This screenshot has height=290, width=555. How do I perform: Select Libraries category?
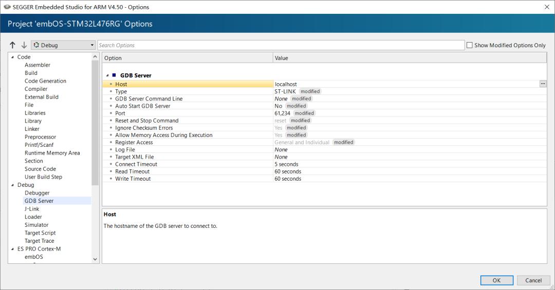(x=35, y=113)
